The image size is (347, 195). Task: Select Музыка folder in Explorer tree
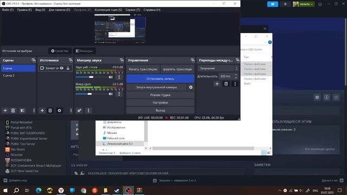[x=112, y=133]
